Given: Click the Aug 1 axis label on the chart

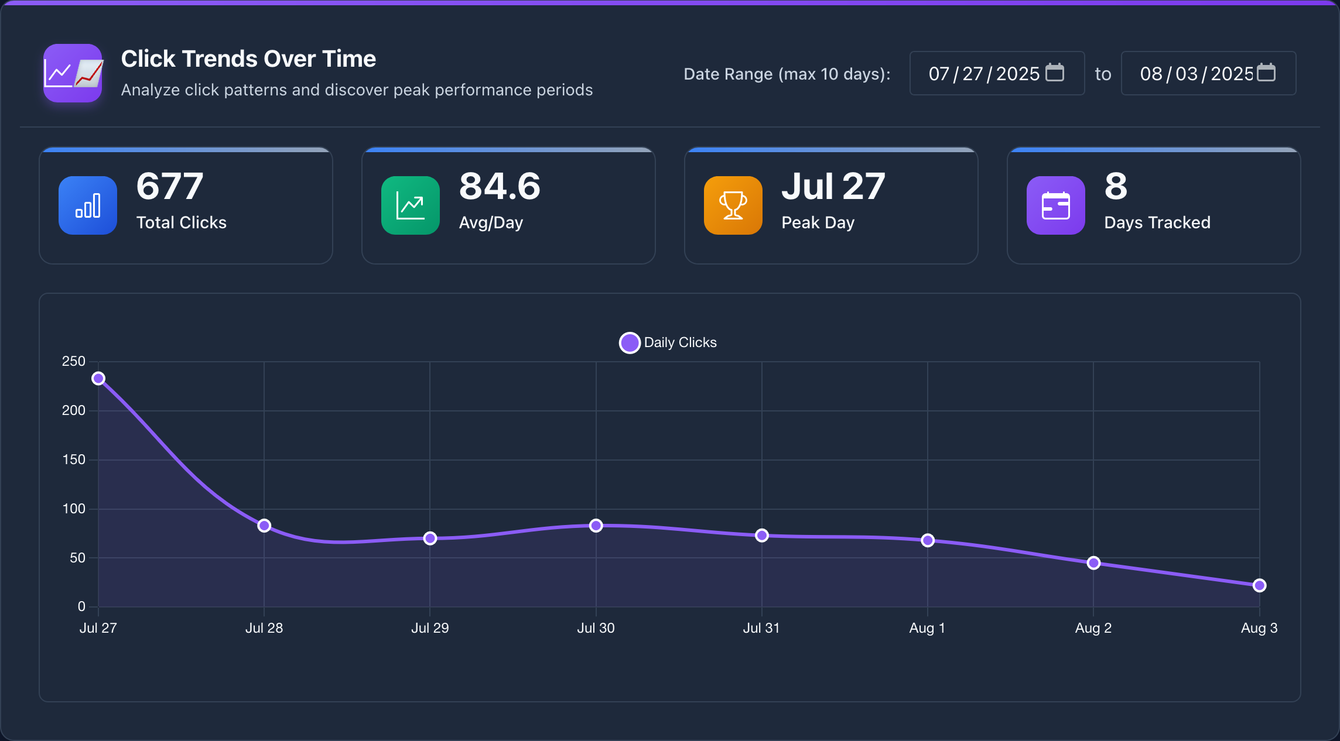Looking at the screenshot, I should pyautogui.click(x=927, y=628).
